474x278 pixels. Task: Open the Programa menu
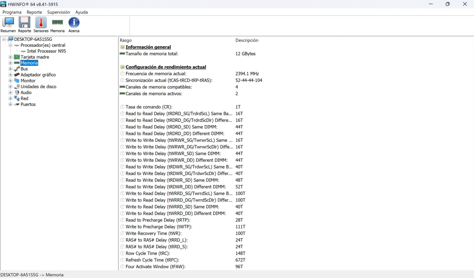[12, 12]
